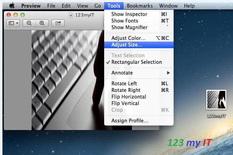Image resolution: width=233 pixels, height=155 pixels.
Task: Click the keyboard image in Preview window
Action: click(x=68, y=80)
